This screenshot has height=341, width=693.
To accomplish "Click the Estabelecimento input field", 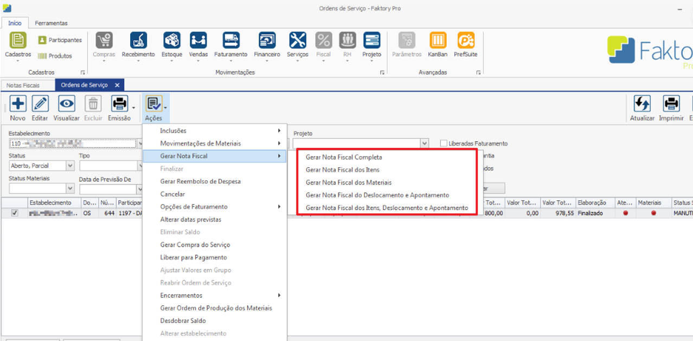I will coord(73,143).
